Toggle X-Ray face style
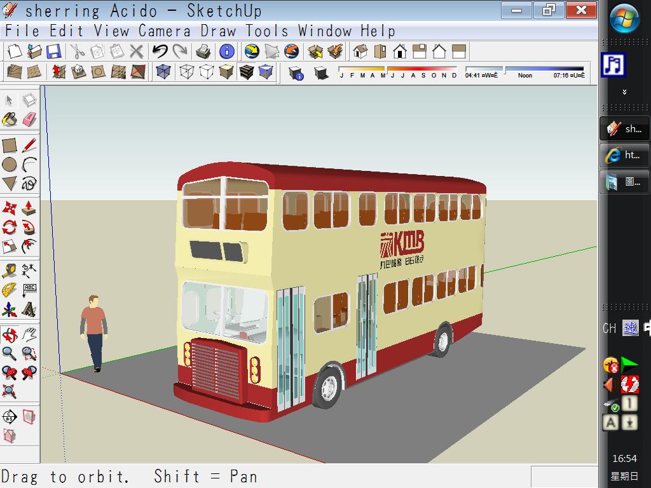The height and width of the screenshot is (488, 651). click(163, 72)
